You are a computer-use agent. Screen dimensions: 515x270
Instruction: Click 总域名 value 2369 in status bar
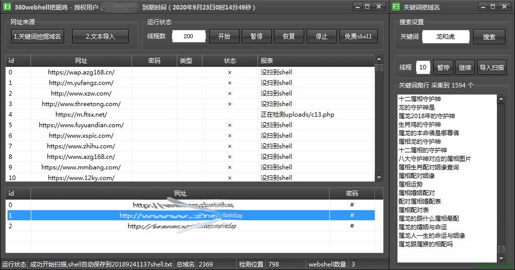point(206,264)
